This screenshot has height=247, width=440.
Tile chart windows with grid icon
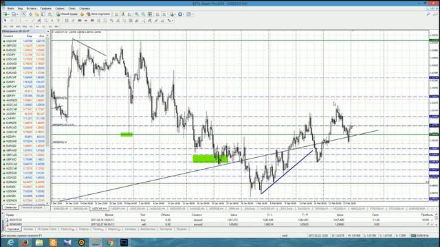tap(150, 14)
